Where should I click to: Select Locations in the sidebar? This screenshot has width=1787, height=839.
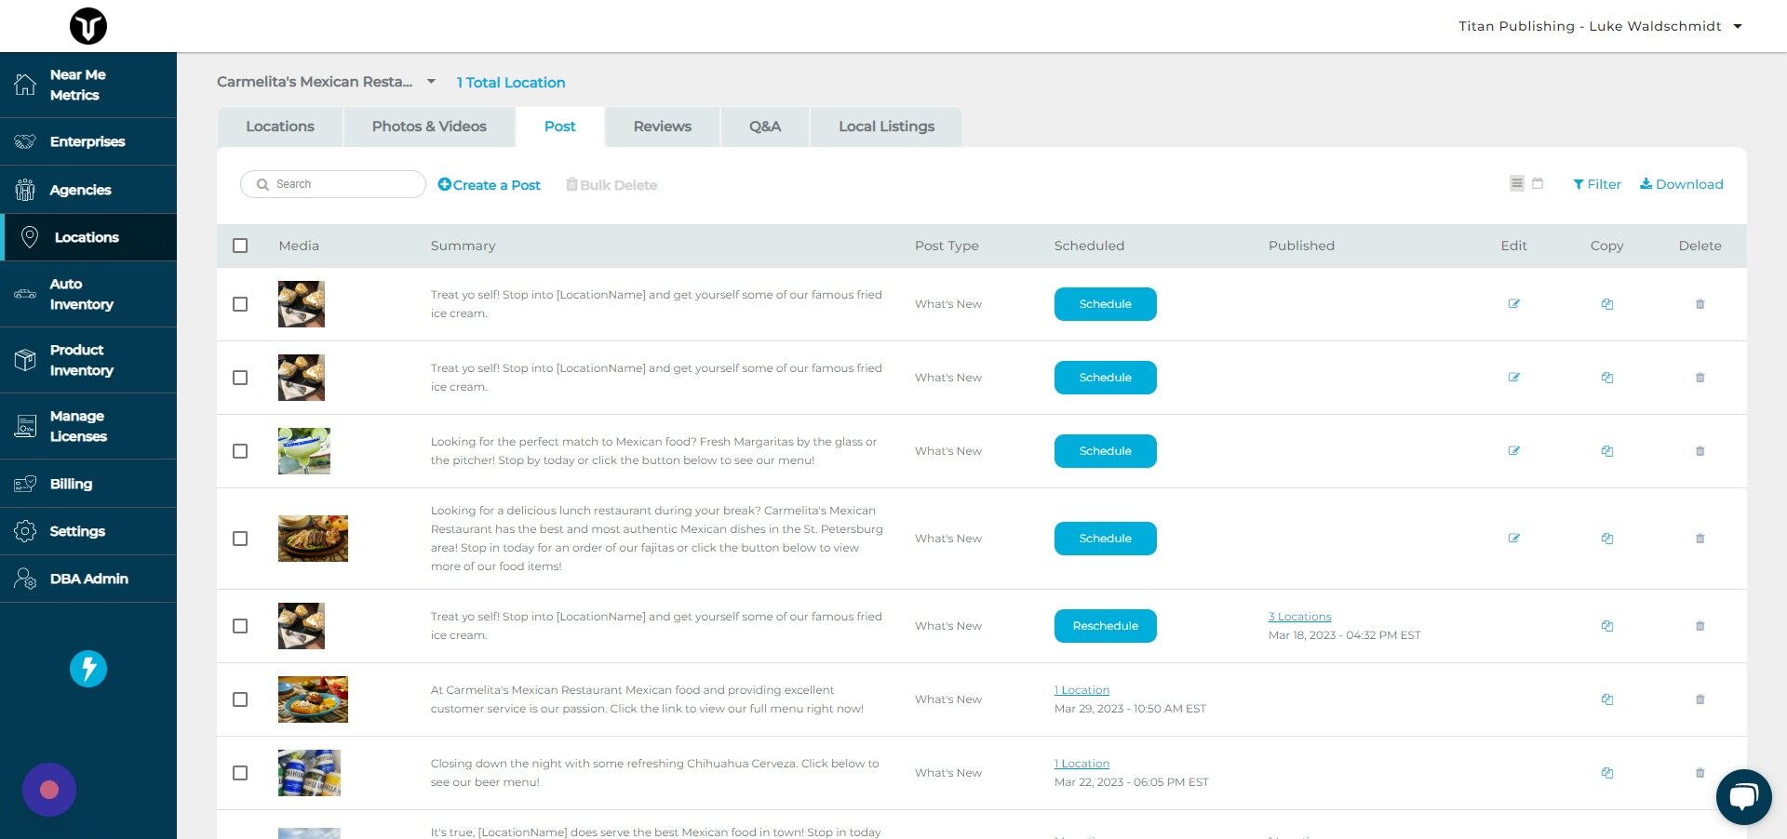(88, 237)
